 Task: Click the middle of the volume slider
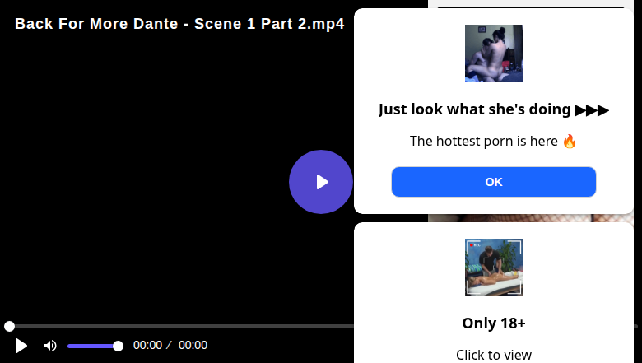(92, 346)
